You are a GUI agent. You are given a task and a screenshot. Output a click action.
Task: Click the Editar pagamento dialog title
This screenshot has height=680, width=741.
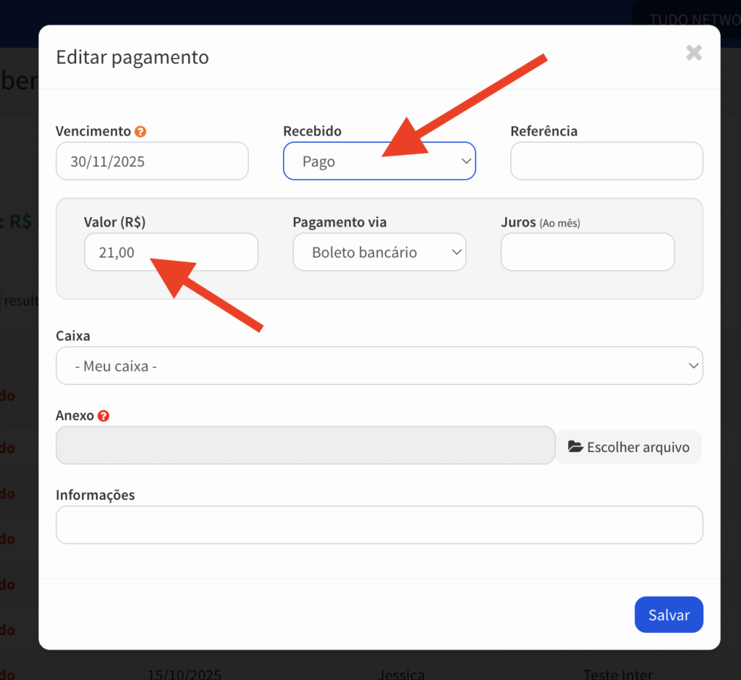[132, 57]
